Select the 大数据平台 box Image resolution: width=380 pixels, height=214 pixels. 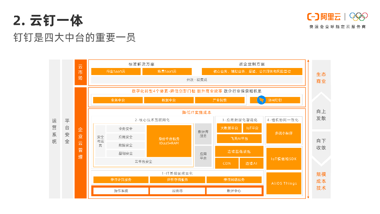pos(229,128)
